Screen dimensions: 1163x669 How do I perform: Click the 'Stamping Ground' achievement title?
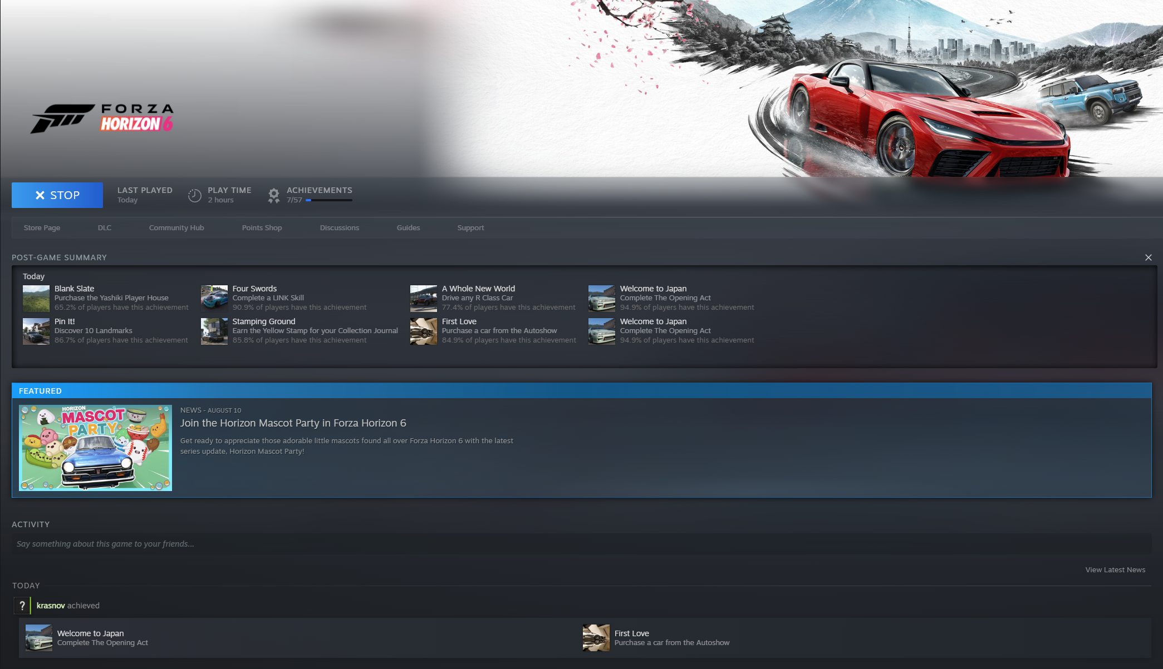click(264, 321)
